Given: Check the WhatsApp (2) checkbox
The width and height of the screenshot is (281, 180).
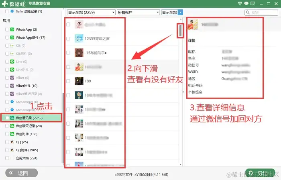Looking at the screenshot, I should point(7,30).
